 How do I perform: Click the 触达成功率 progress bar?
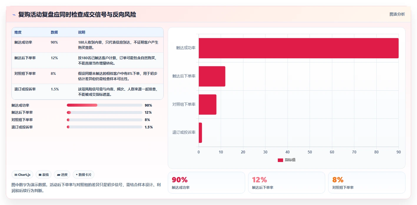(x=104, y=105)
